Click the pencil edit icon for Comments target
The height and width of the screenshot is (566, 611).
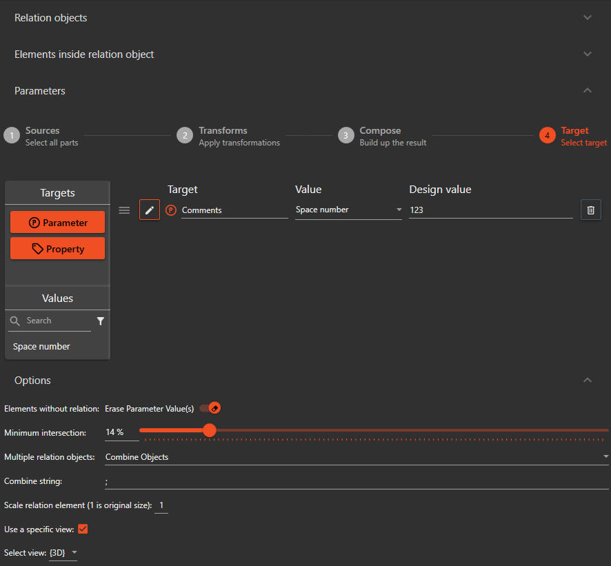coord(150,210)
